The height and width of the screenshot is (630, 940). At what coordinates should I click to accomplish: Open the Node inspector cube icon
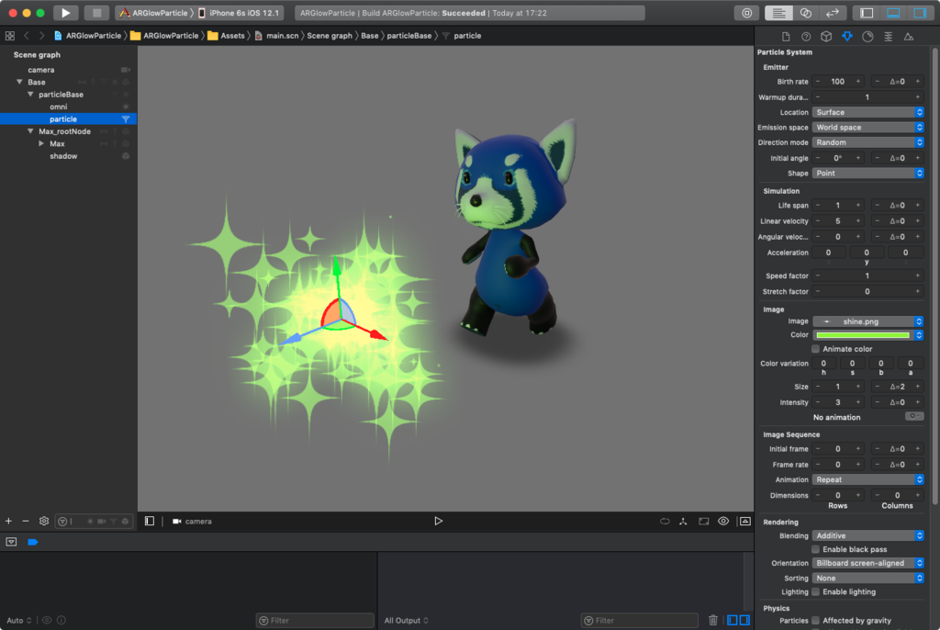826,37
